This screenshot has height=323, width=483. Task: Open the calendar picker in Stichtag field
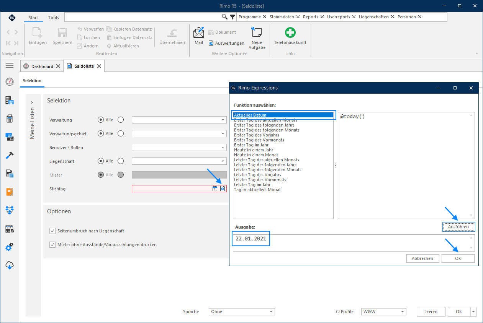[215, 188]
